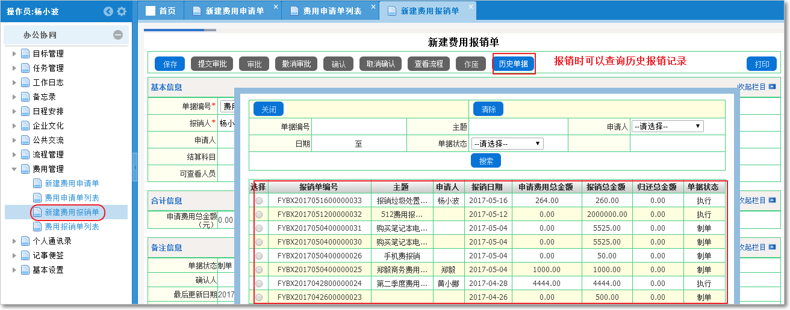Expand 个人通讯录 tree node arrow
Image resolution: width=790 pixels, height=310 pixels.
[x=14, y=241]
